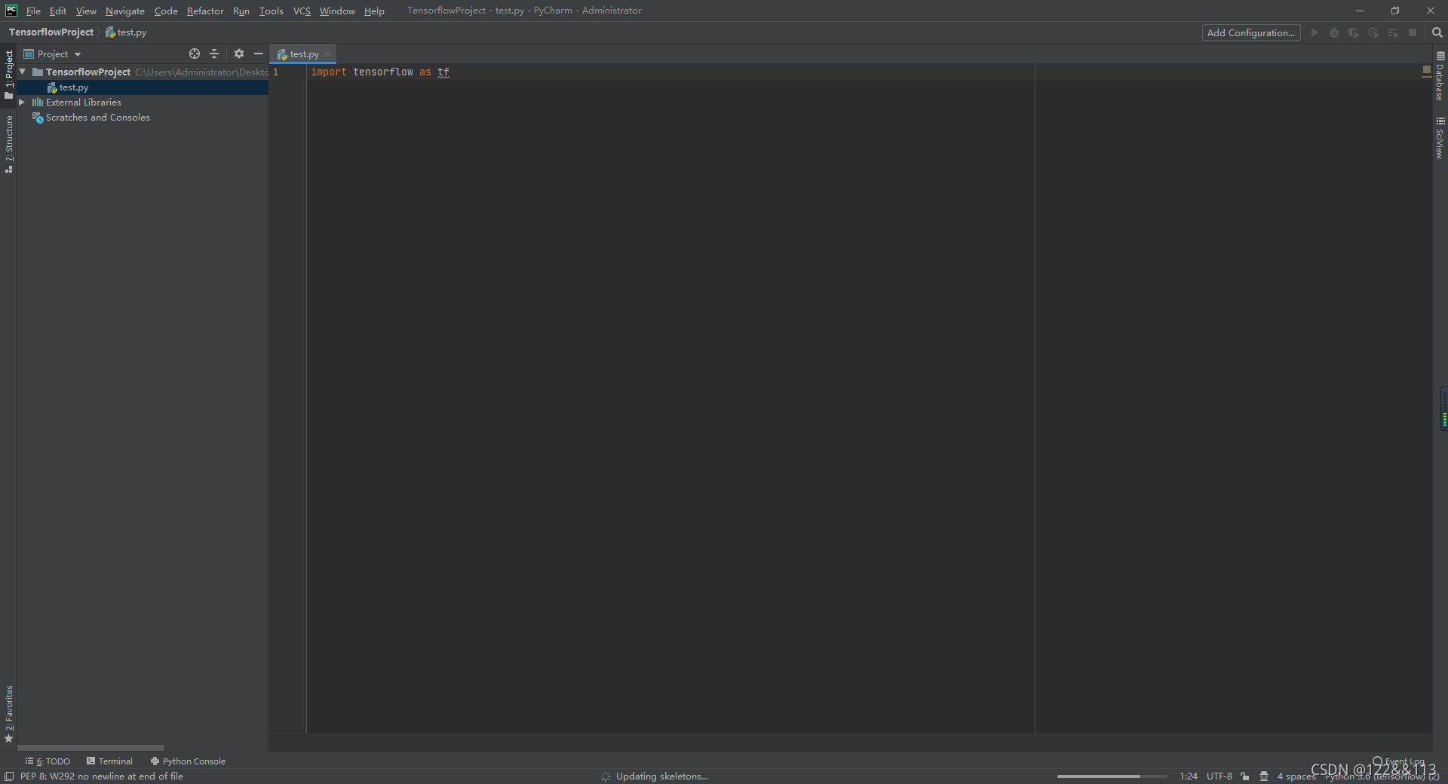Toggle the 1: Project side tool window
Image resolution: width=1448 pixels, height=784 pixels.
tap(9, 74)
